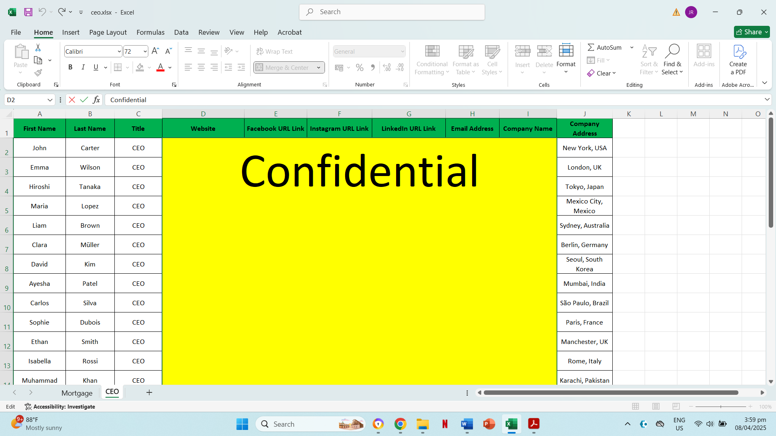Click the Increase Font Size icon
Screen dimensions: 776x436
155,51
